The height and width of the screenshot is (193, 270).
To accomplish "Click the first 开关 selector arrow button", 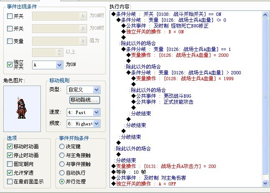I will [83, 16].
